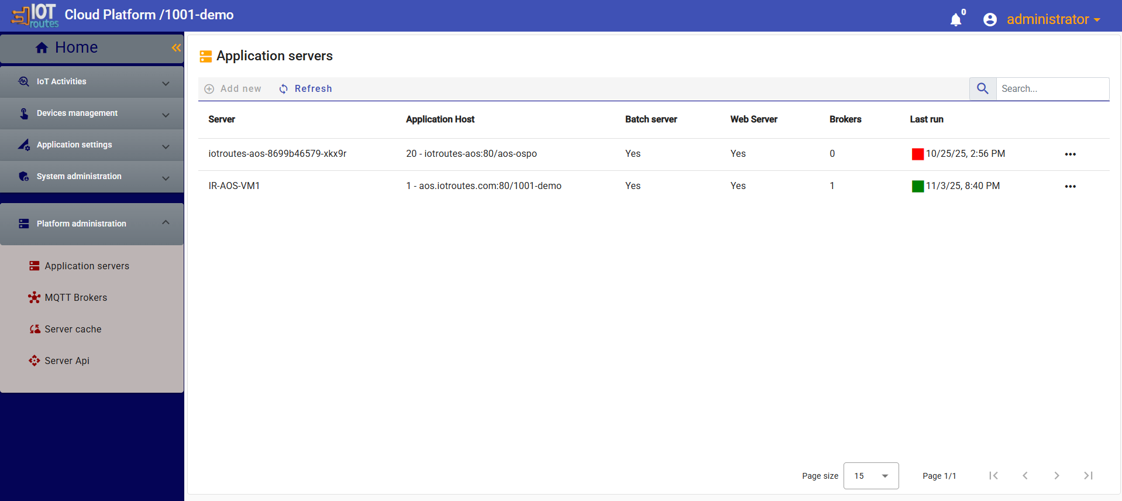Click the red status square for 10/25/25 run
The image size is (1122, 501).
(917, 154)
